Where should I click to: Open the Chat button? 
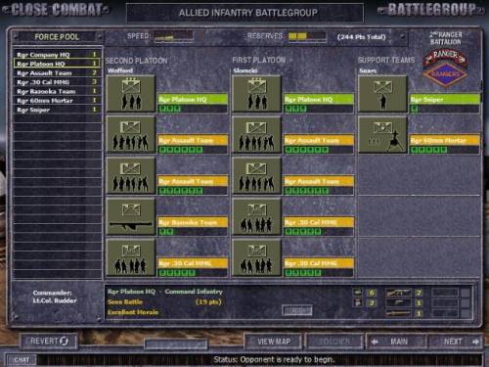pyautogui.click(x=22, y=360)
